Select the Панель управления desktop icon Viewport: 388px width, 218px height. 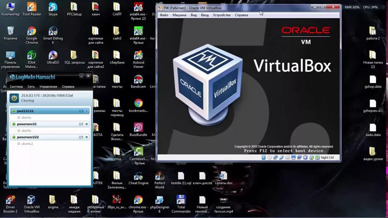[x=10, y=60]
